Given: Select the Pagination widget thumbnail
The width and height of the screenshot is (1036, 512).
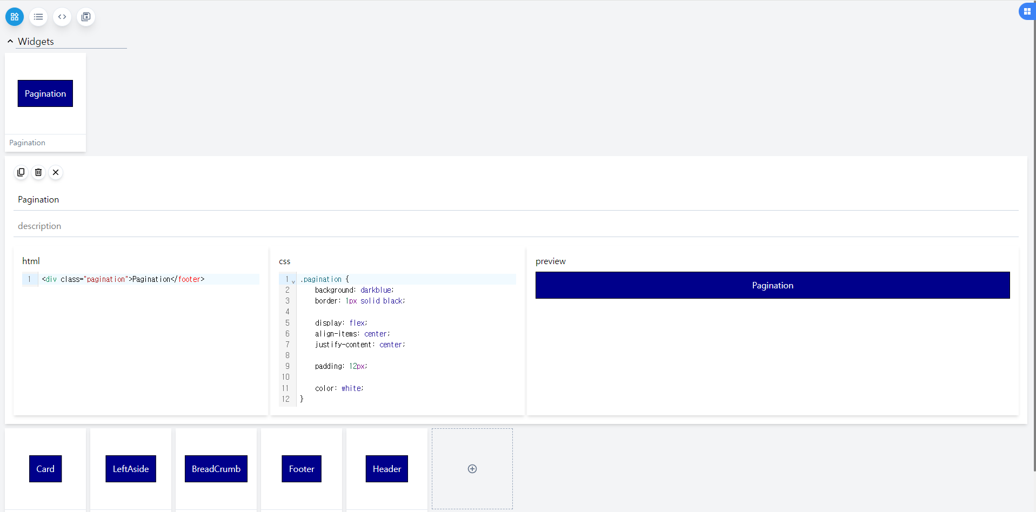Looking at the screenshot, I should [45, 102].
